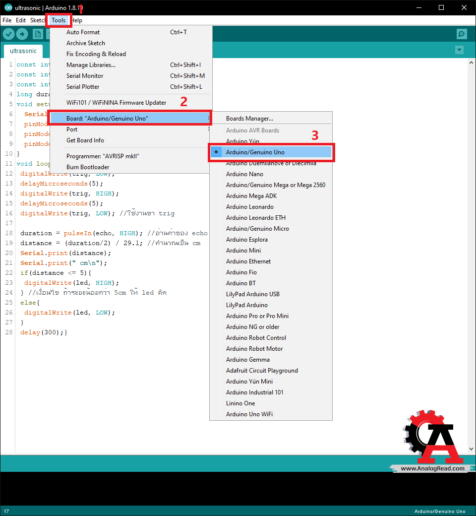Choose Arduino Robot Control board
Screen dimensions: 476x516
click(x=271, y=338)
